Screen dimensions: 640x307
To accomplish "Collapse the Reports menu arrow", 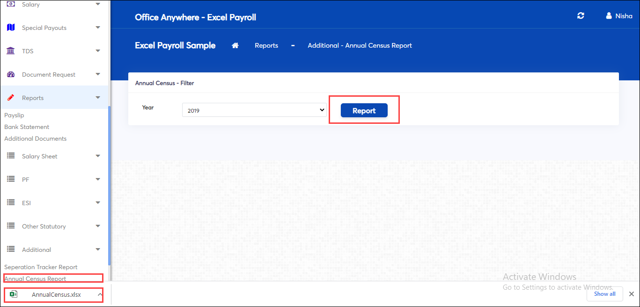I will pos(98,98).
